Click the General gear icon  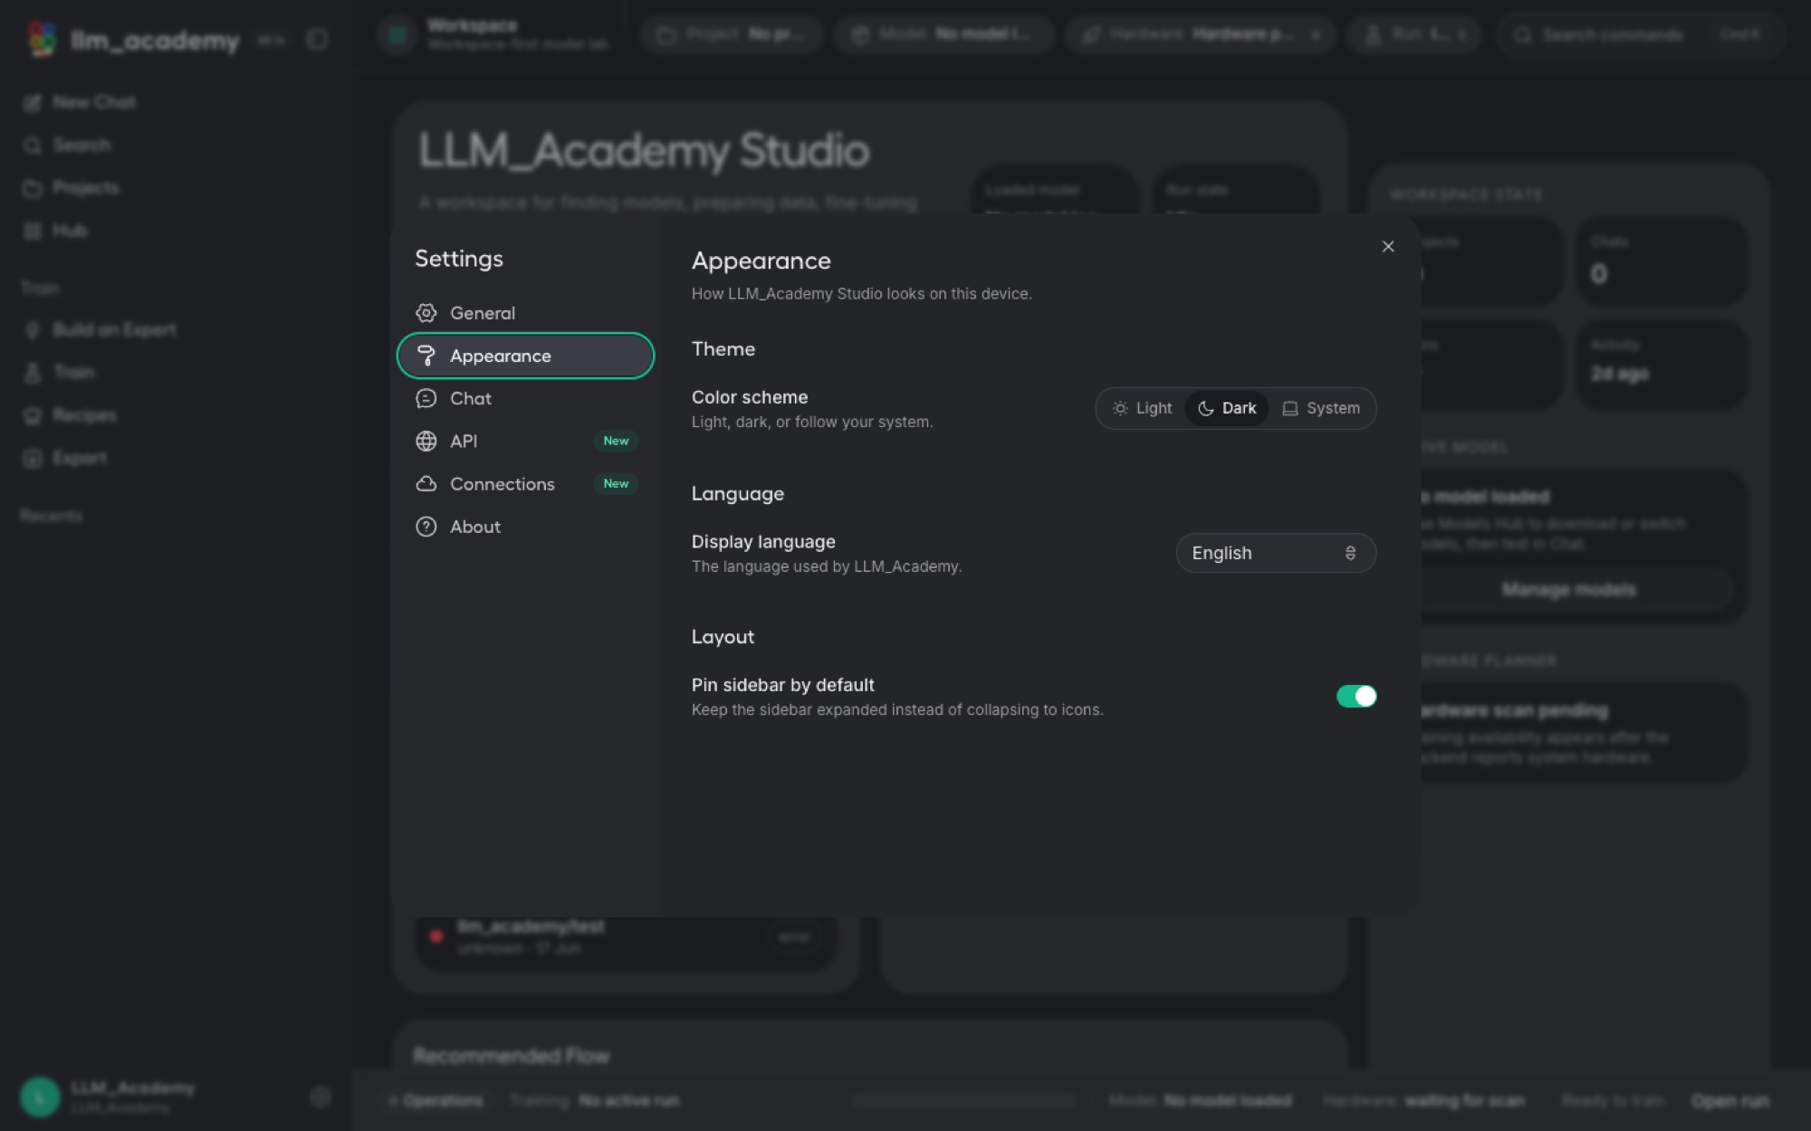[x=426, y=313]
